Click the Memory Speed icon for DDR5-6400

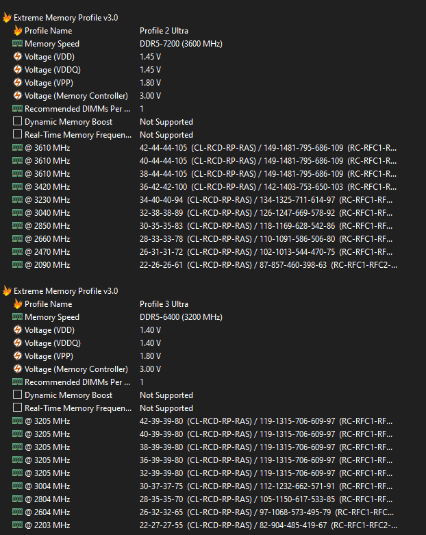(x=17, y=316)
